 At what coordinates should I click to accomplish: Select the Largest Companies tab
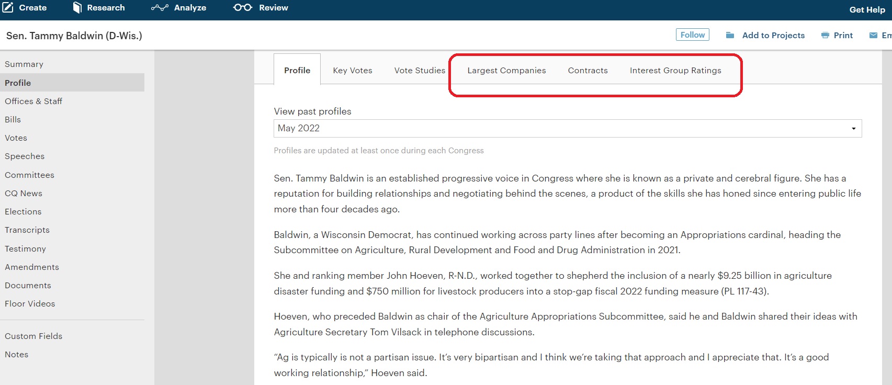point(506,70)
